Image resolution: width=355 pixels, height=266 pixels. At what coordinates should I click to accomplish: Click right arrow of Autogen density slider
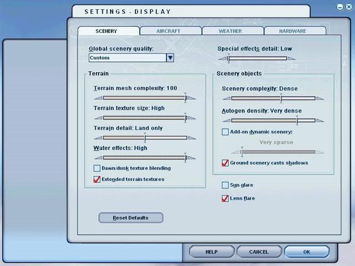[x=320, y=120]
